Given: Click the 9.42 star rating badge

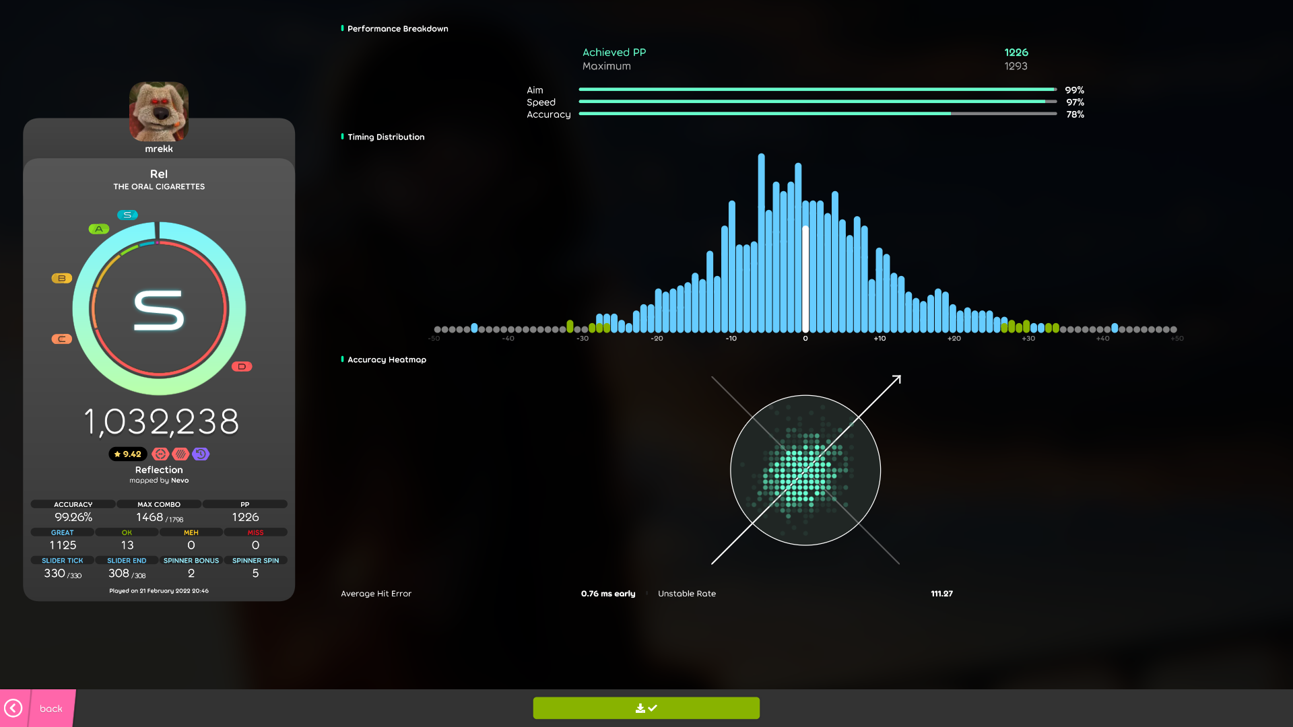Looking at the screenshot, I should pyautogui.click(x=127, y=454).
